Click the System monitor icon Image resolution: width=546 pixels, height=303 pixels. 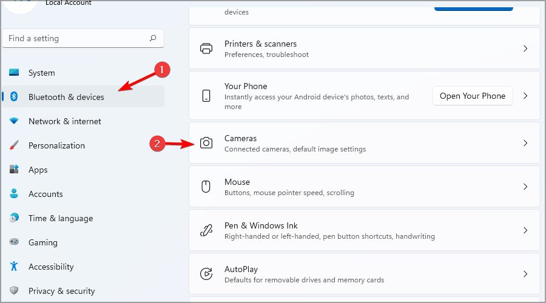tap(14, 72)
